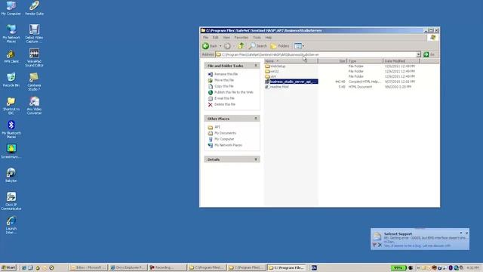The image size is (483, 272).
Task: Launch Cisco IP Communicator desktop icon
Action: pyautogui.click(x=11, y=201)
